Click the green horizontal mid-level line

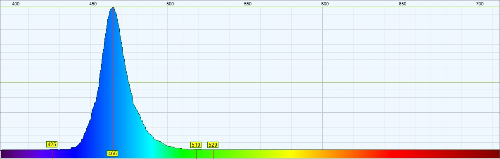(250, 82)
